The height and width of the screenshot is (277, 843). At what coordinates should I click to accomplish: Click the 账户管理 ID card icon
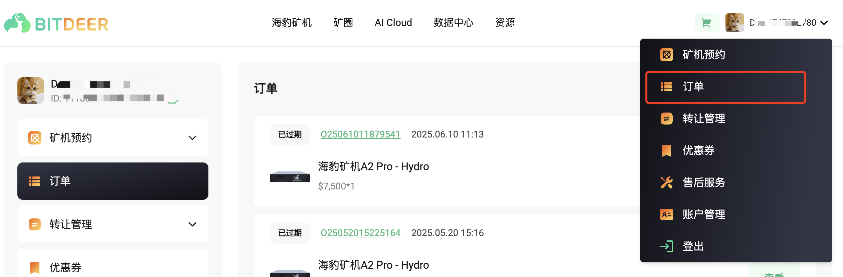(x=666, y=214)
